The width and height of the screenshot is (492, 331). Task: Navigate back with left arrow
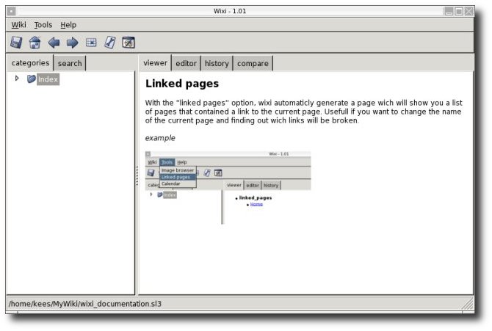[54, 43]
